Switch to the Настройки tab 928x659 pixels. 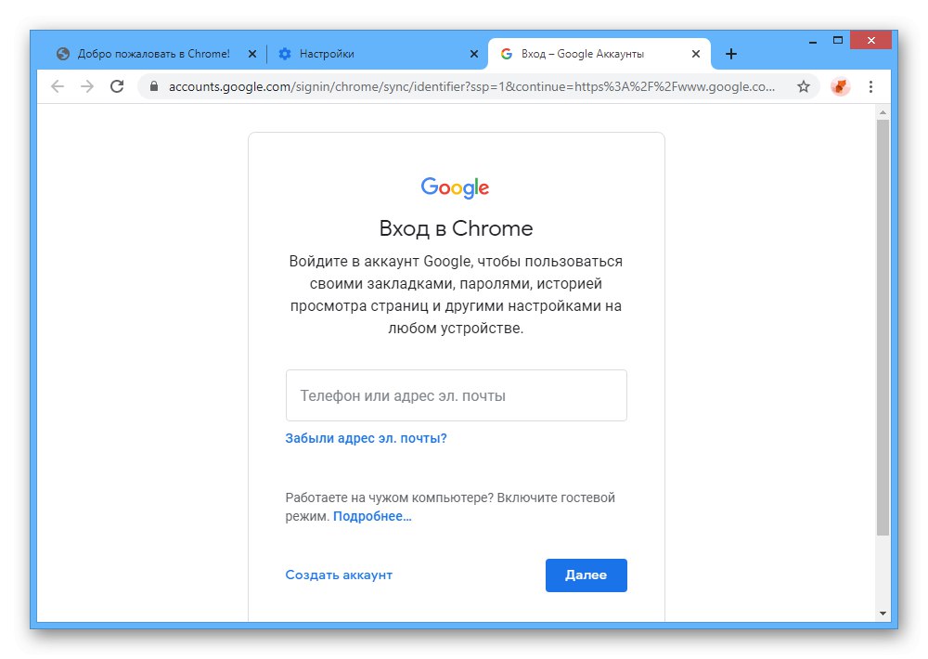click(x=371, y=54)
